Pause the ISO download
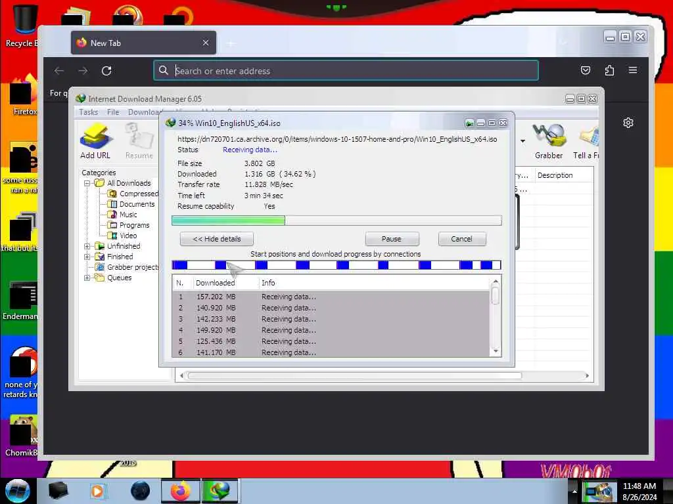673x504 pixels. pyautogui.click(x=392, y=239)
